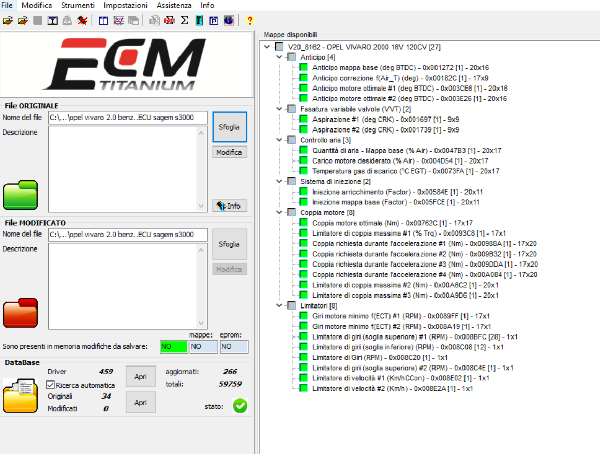Click the 2D graph chart toolbar icon
Image resolution: width=600 pixels, height=454 pixels.
[x=118, y=20]
